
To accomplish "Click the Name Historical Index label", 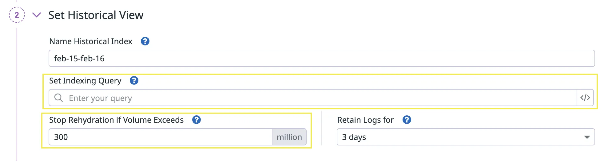I will [91, 41].
